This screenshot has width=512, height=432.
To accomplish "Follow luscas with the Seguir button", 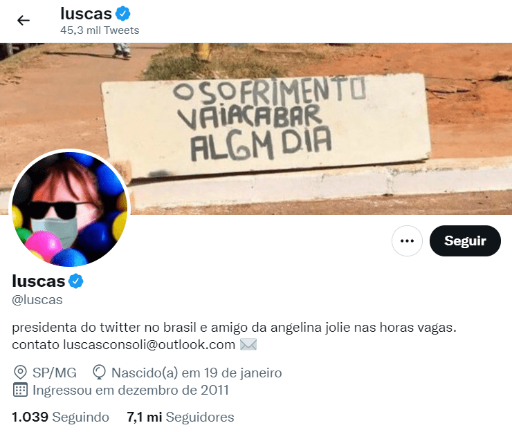I will (x=465, y=241).
